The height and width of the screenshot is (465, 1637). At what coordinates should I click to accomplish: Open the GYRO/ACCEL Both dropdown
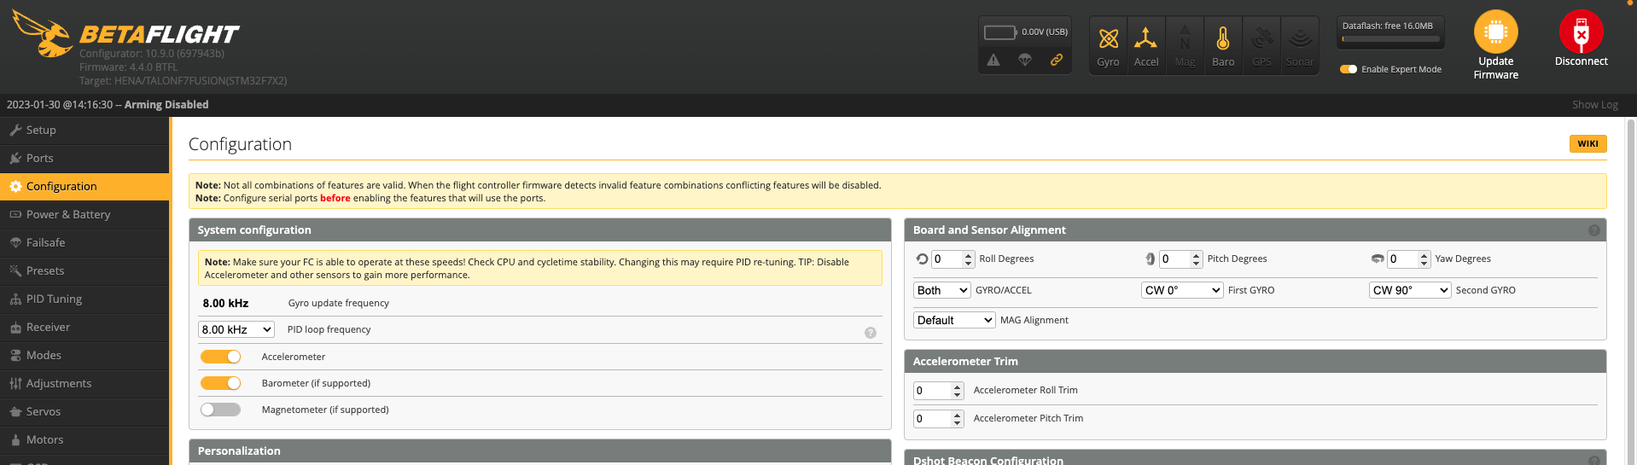point(942,290)
